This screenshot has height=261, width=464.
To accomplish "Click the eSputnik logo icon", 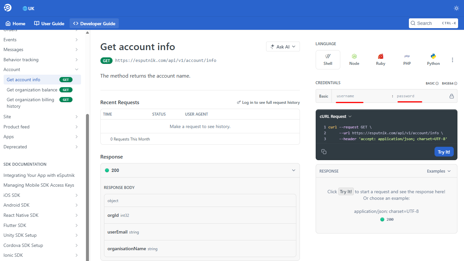I will click(8, 8).
